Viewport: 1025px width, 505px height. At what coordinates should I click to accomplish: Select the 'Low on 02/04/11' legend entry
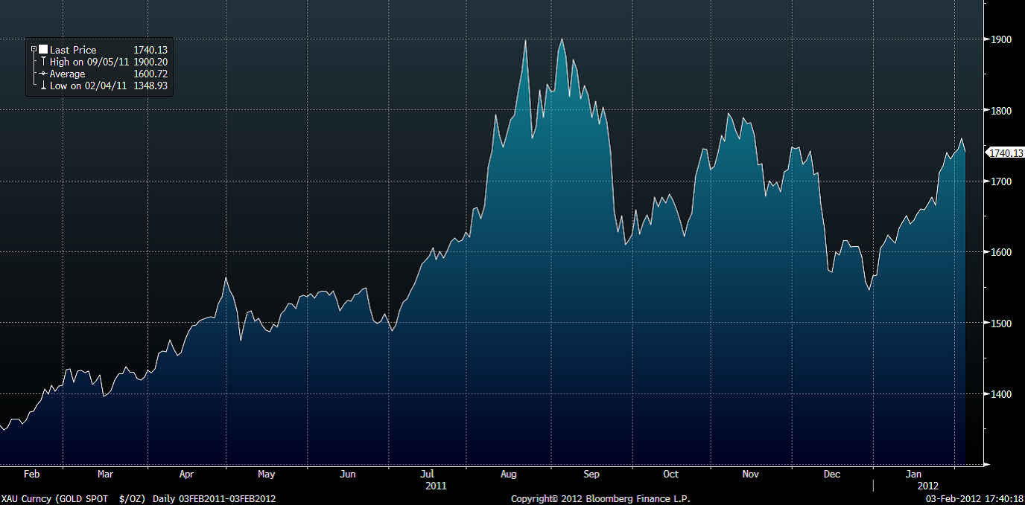click(88, 86)
